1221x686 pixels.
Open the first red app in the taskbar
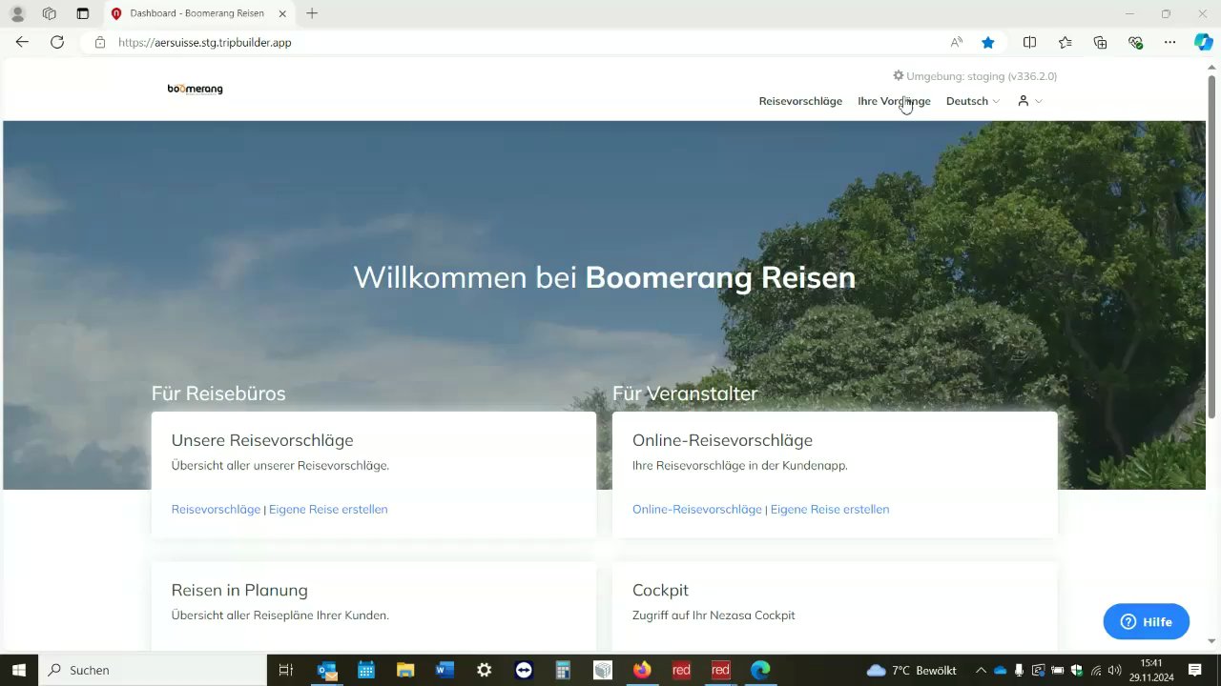pos(681,670)
